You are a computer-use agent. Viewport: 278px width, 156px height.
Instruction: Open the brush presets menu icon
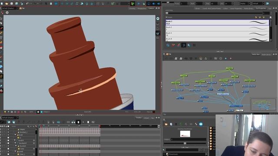coord(271,17)
